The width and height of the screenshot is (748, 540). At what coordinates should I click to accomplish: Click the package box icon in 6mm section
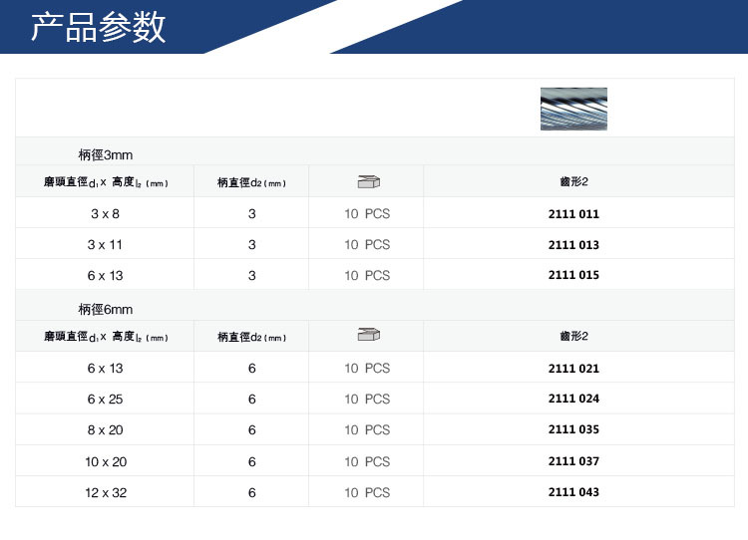[368, 335]
